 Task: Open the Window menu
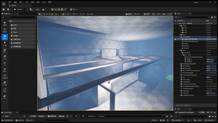(x=21, y=2)
